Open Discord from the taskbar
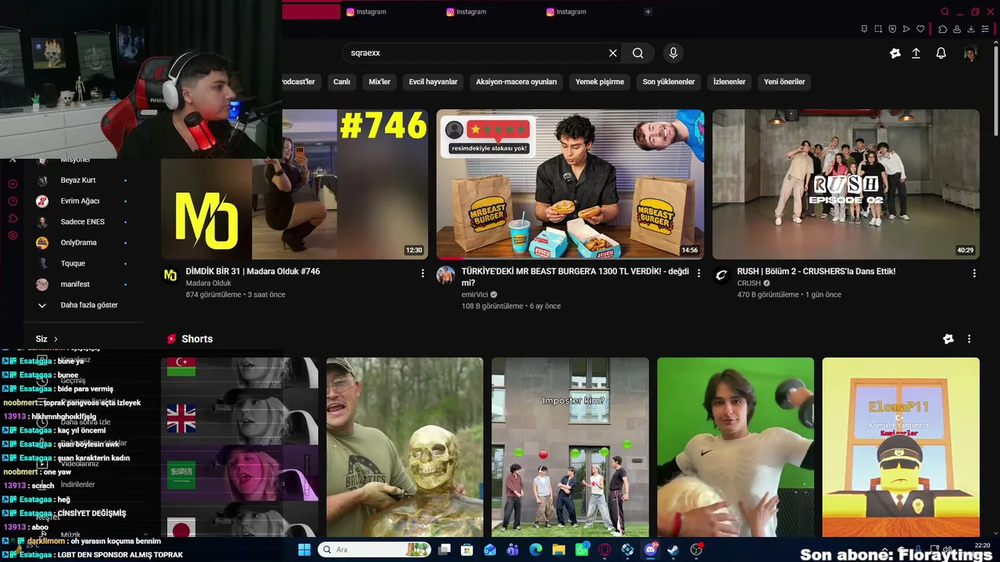Image resolution: width=1000 pixels, height=562 pixels. [650, 550]
